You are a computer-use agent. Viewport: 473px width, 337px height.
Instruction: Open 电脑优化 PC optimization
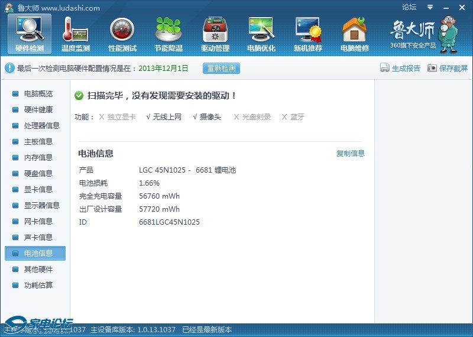(x=261, y=34)
